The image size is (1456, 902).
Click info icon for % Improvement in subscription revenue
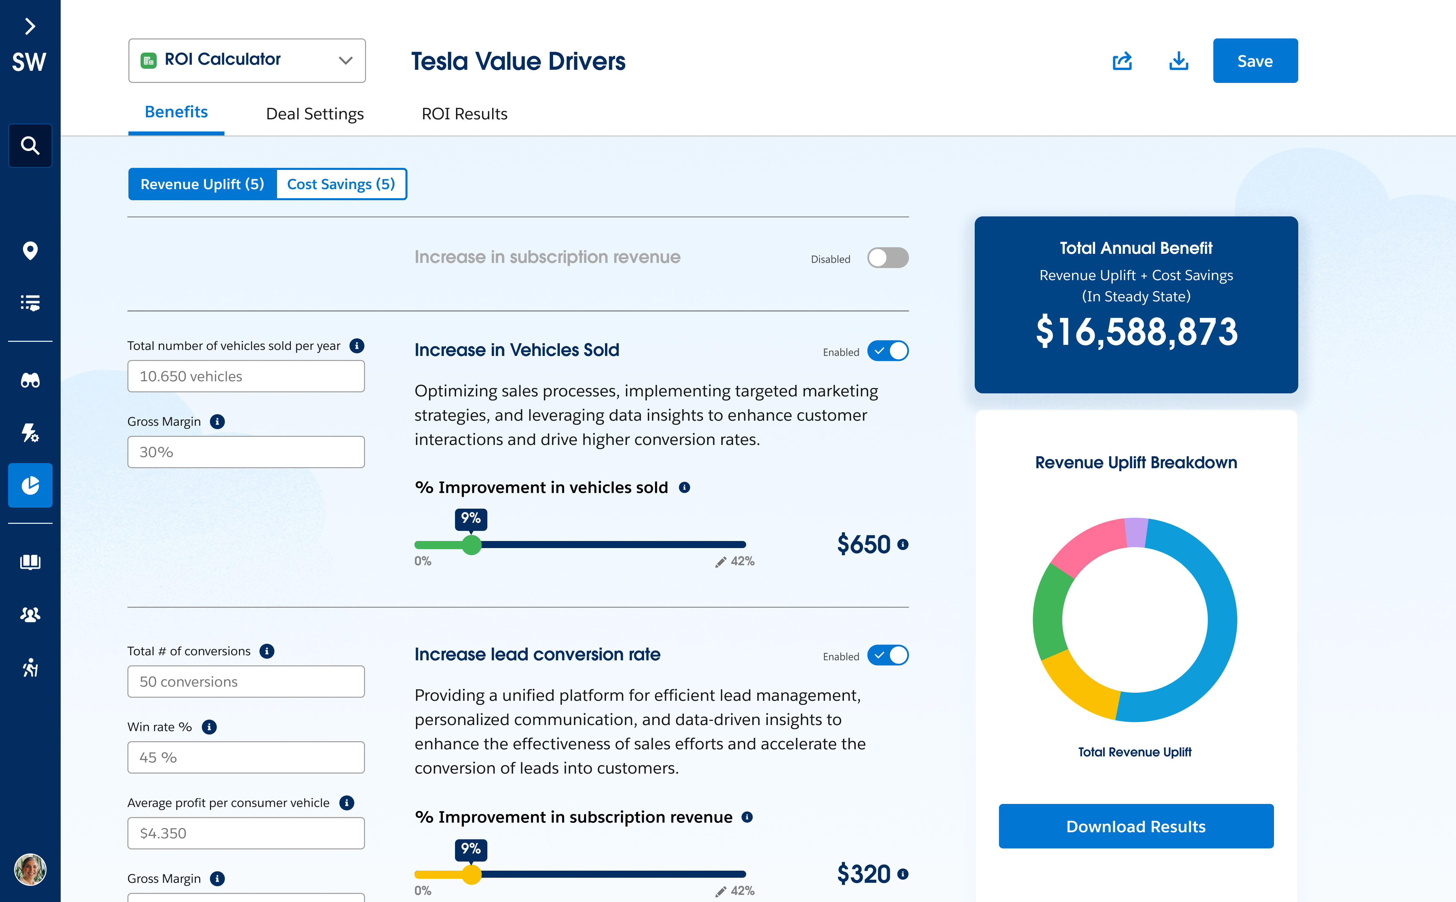(747, 817)
